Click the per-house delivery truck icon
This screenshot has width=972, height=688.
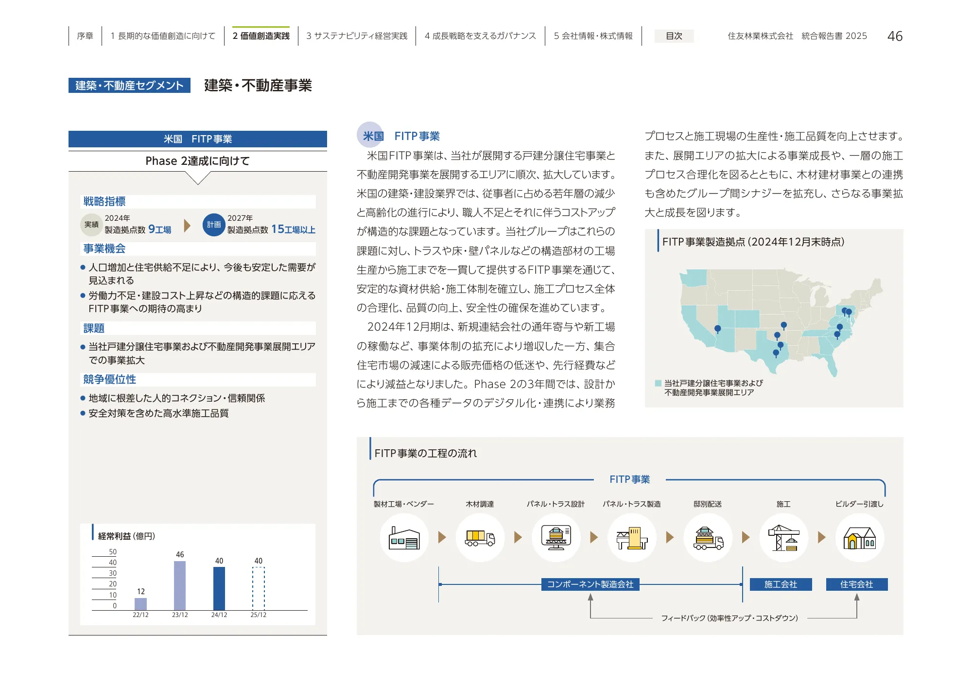click(708, 538)
